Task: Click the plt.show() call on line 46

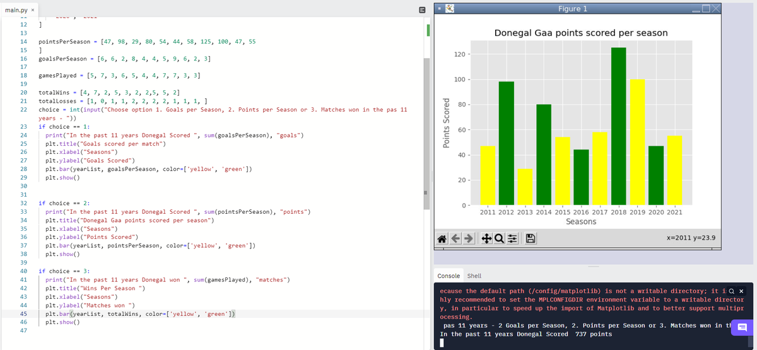Action: click(62, 322)
